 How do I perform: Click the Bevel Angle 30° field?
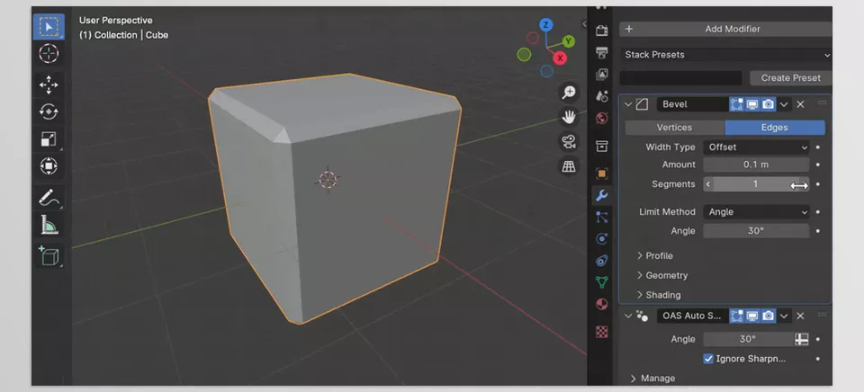tap(756, 231)
